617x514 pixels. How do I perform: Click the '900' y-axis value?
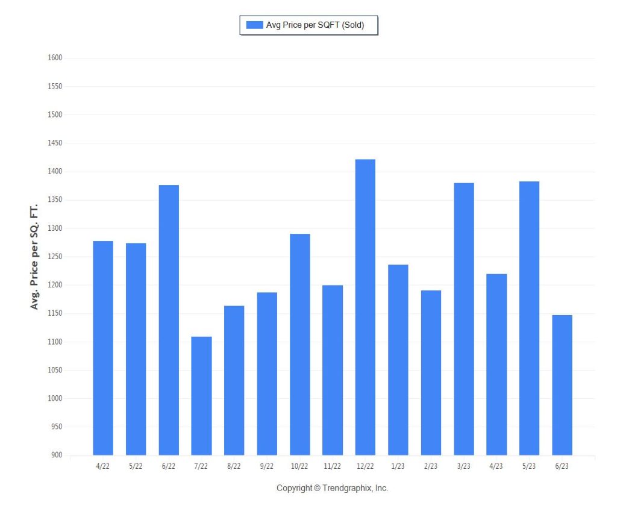pos(57,455)
